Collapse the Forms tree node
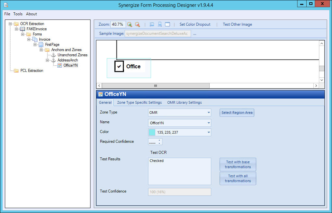Image resolution: width=332 pixels, height=213 pixels. click(x=23, y=34)
